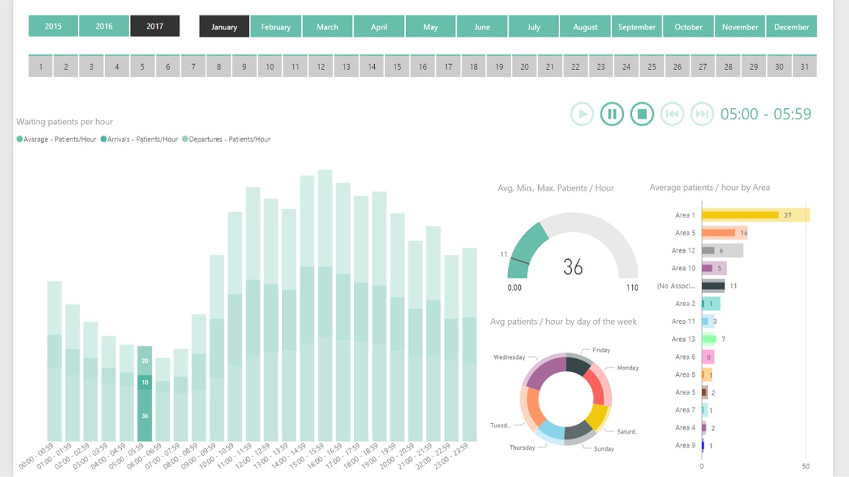Select day 12 in day slicer

pos(321,66)
